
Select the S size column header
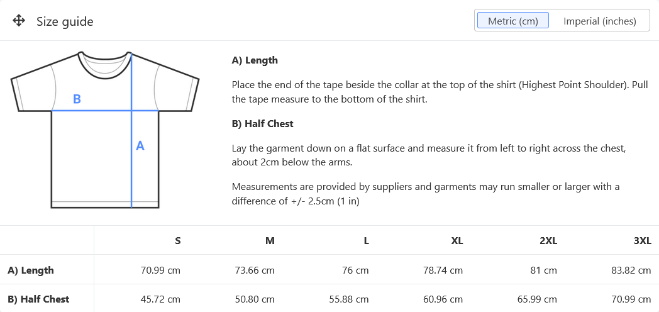tap(178, 240)
